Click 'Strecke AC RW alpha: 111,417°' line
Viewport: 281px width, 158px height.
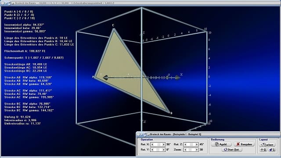click(28, 91)
